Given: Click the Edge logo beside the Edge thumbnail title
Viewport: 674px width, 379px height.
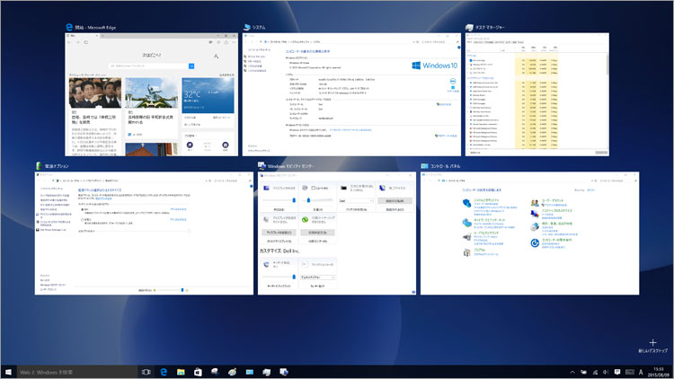Looking at the screenshot, I should (69, 27).
